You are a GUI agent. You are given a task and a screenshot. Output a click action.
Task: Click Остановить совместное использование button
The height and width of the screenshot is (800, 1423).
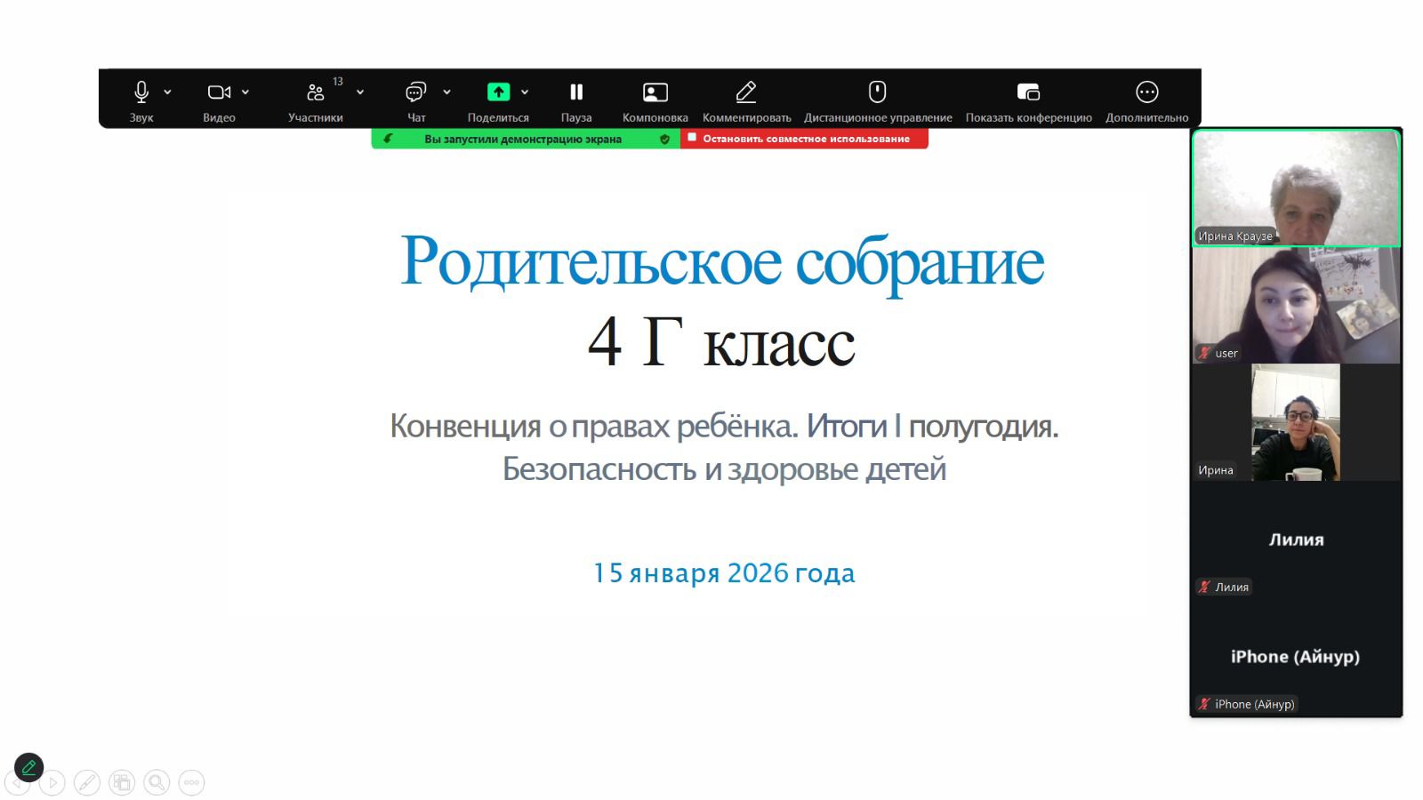(x=805, y=139)
